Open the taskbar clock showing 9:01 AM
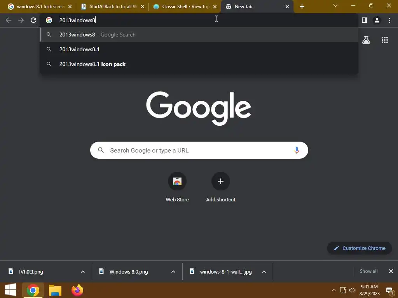 (x=369, y=290)
